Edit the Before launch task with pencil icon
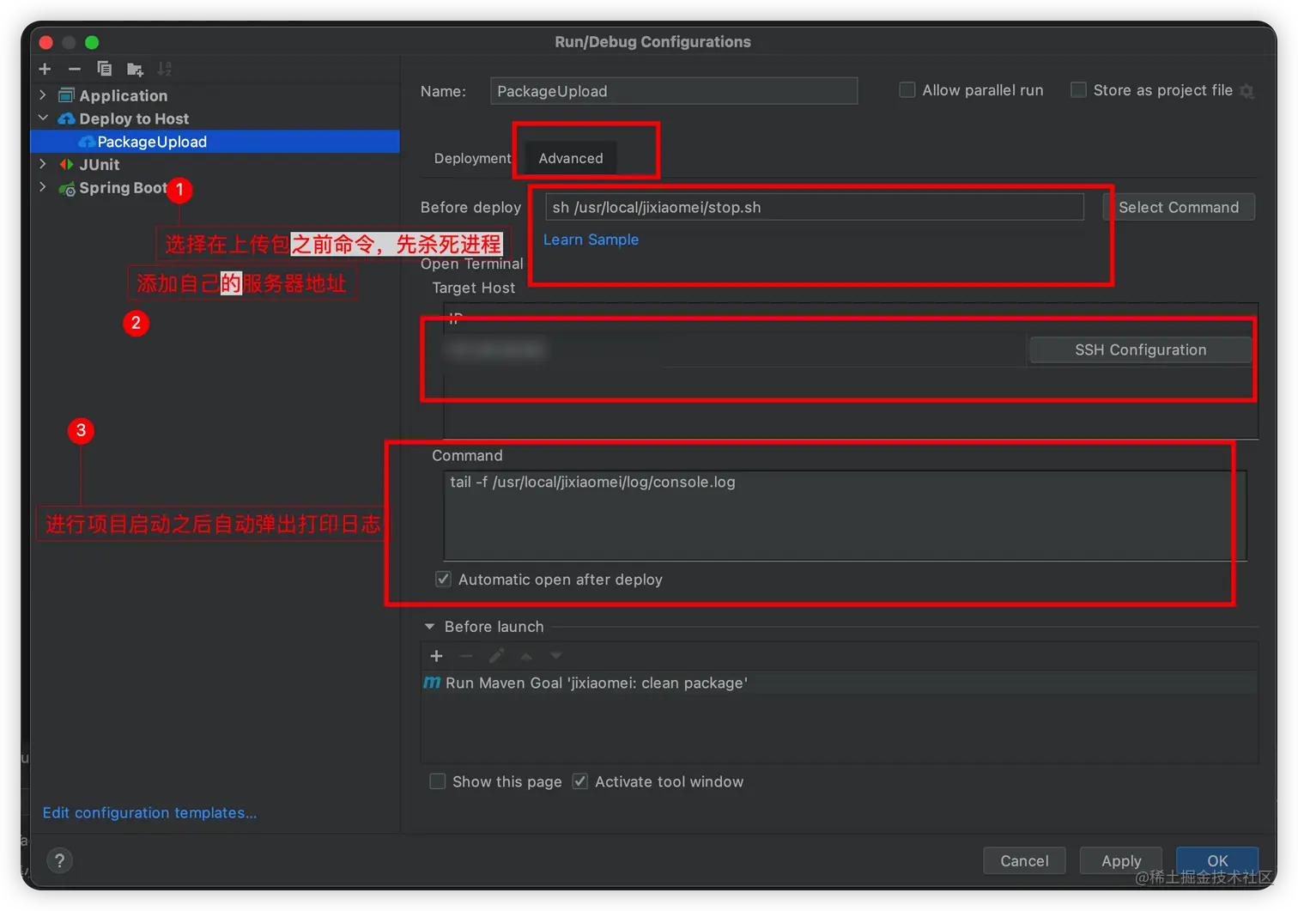1298x911 pixels. click(496, 656)
